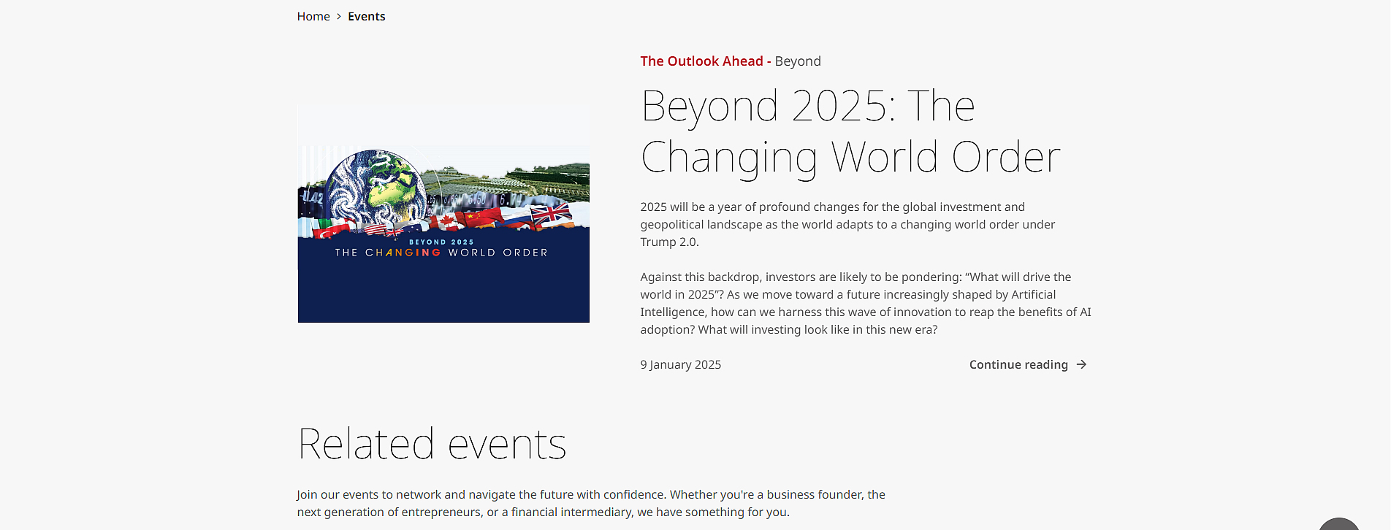Click the right arrow icon after Continue reading
The width and height of the screenshot is (1391, 530).
[x=1082, y=364]
